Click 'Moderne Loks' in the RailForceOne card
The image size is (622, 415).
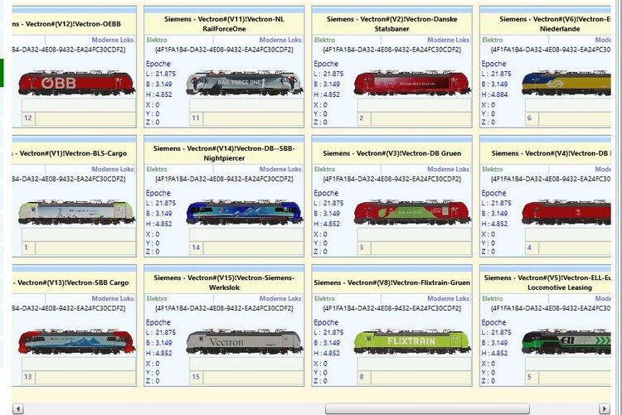point(280,40)
